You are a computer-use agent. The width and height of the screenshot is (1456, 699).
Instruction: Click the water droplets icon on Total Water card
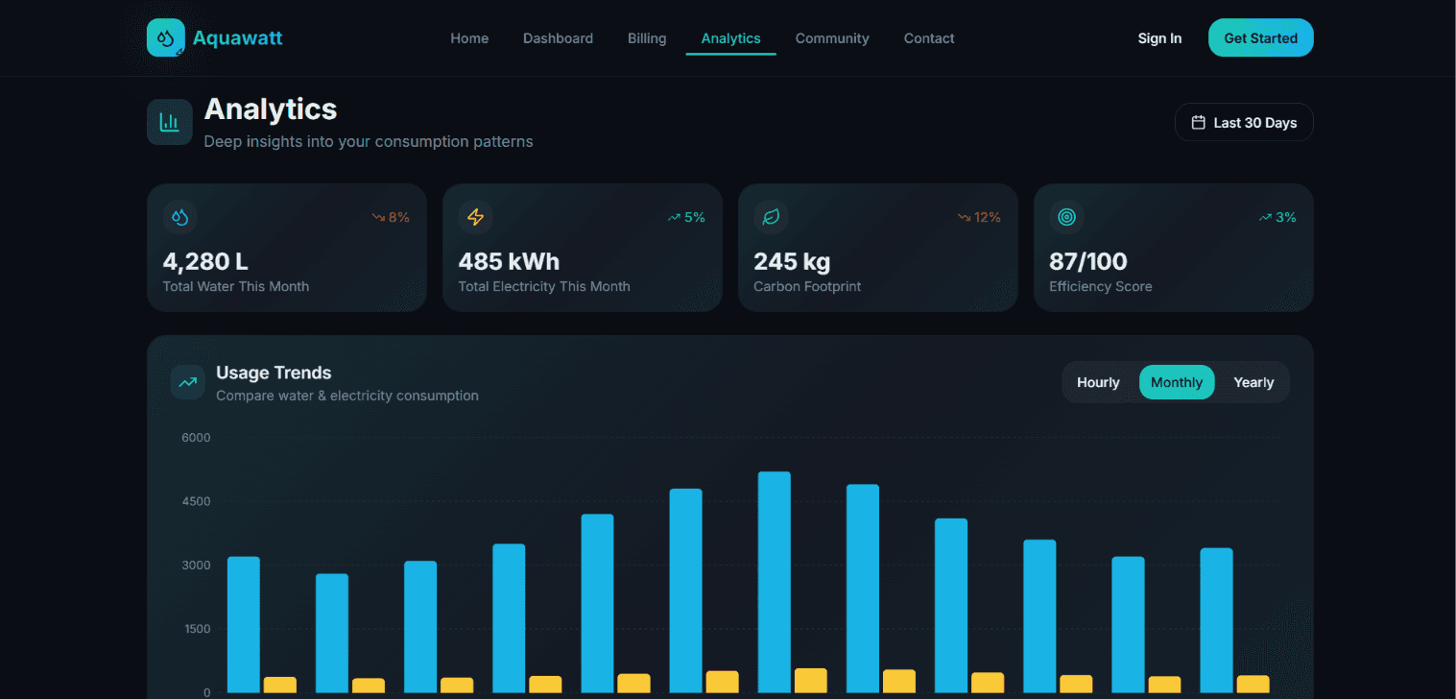pyautogui.click(x=179, y=217)
